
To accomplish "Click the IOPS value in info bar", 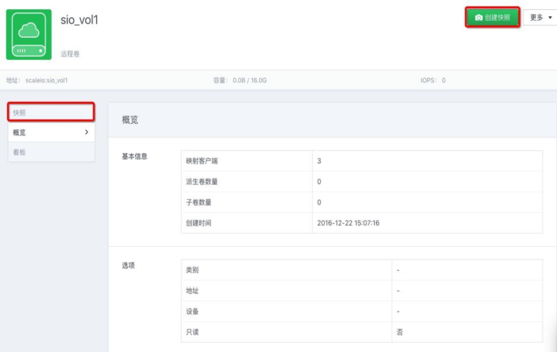I will (443, 80).
